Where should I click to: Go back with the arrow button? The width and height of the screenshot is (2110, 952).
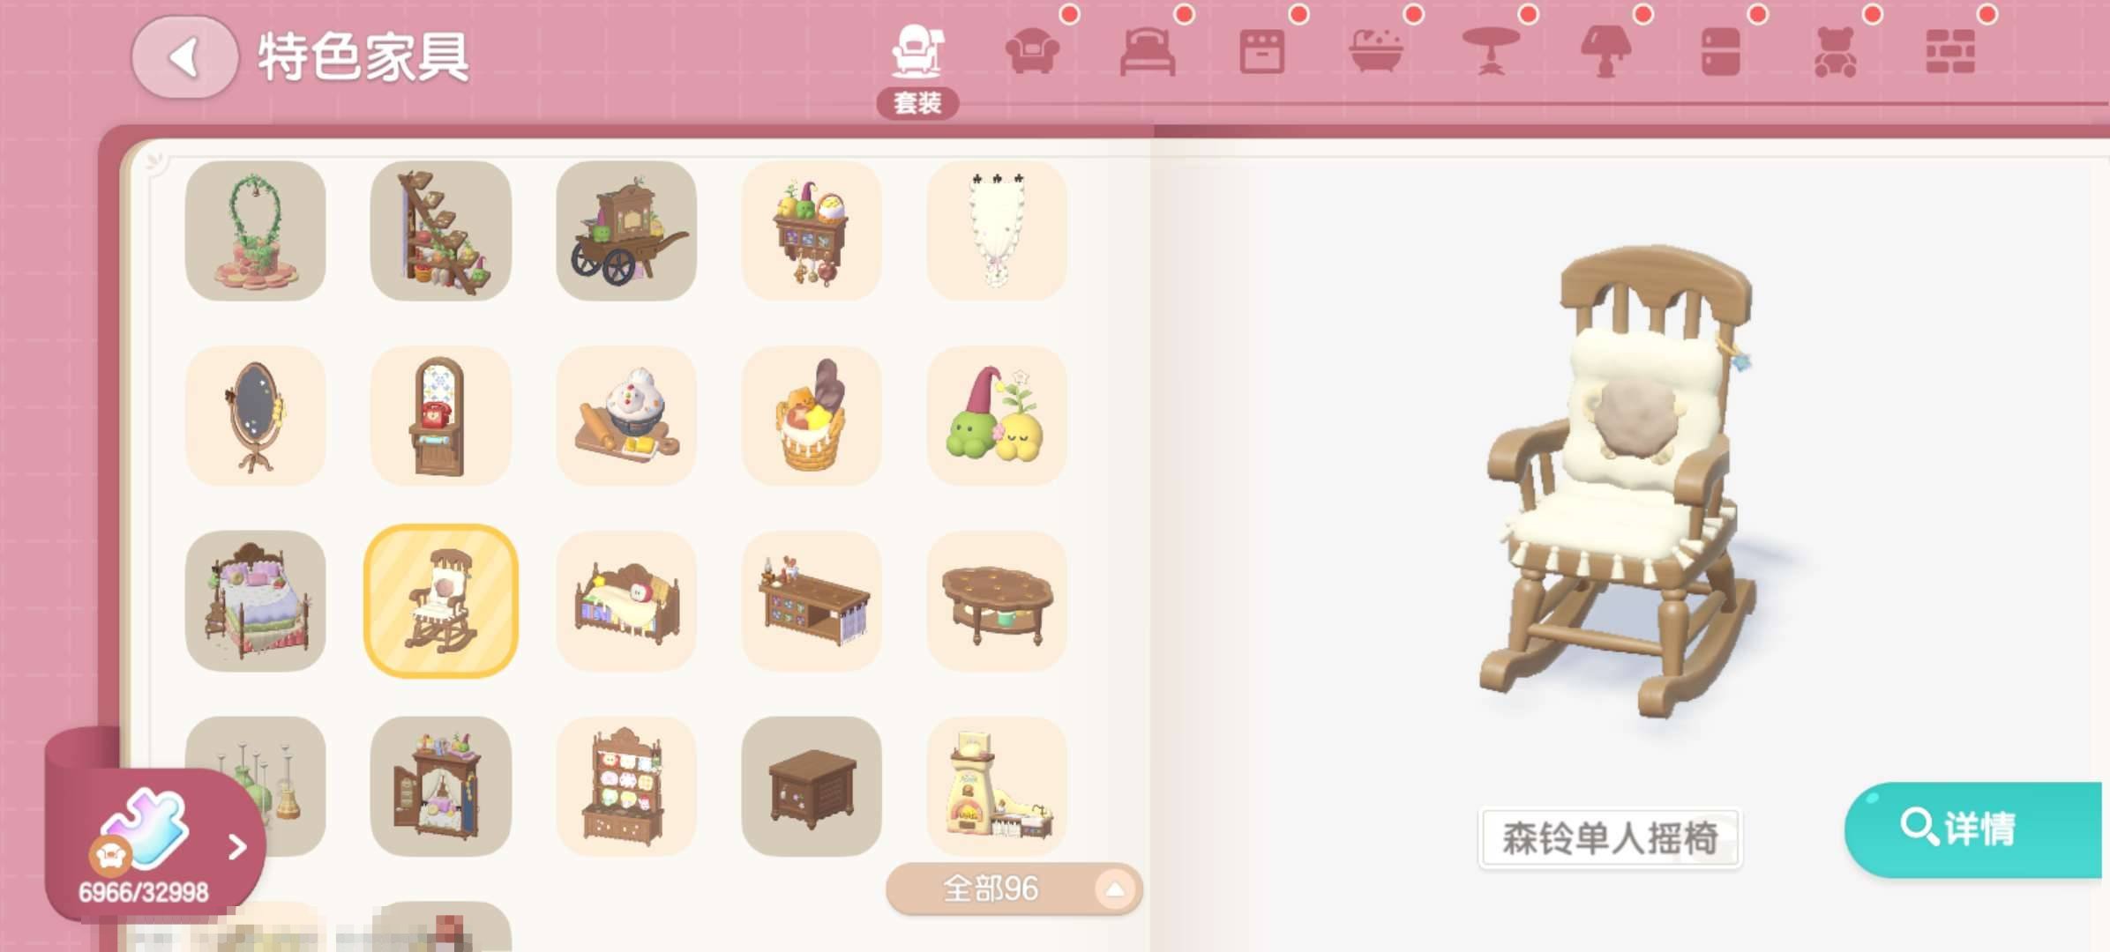coord(184,57)
